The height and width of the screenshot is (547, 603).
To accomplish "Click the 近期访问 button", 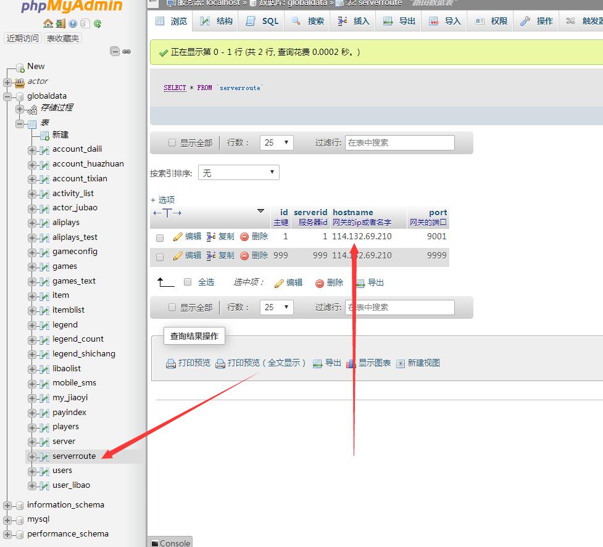I will 23,38.
